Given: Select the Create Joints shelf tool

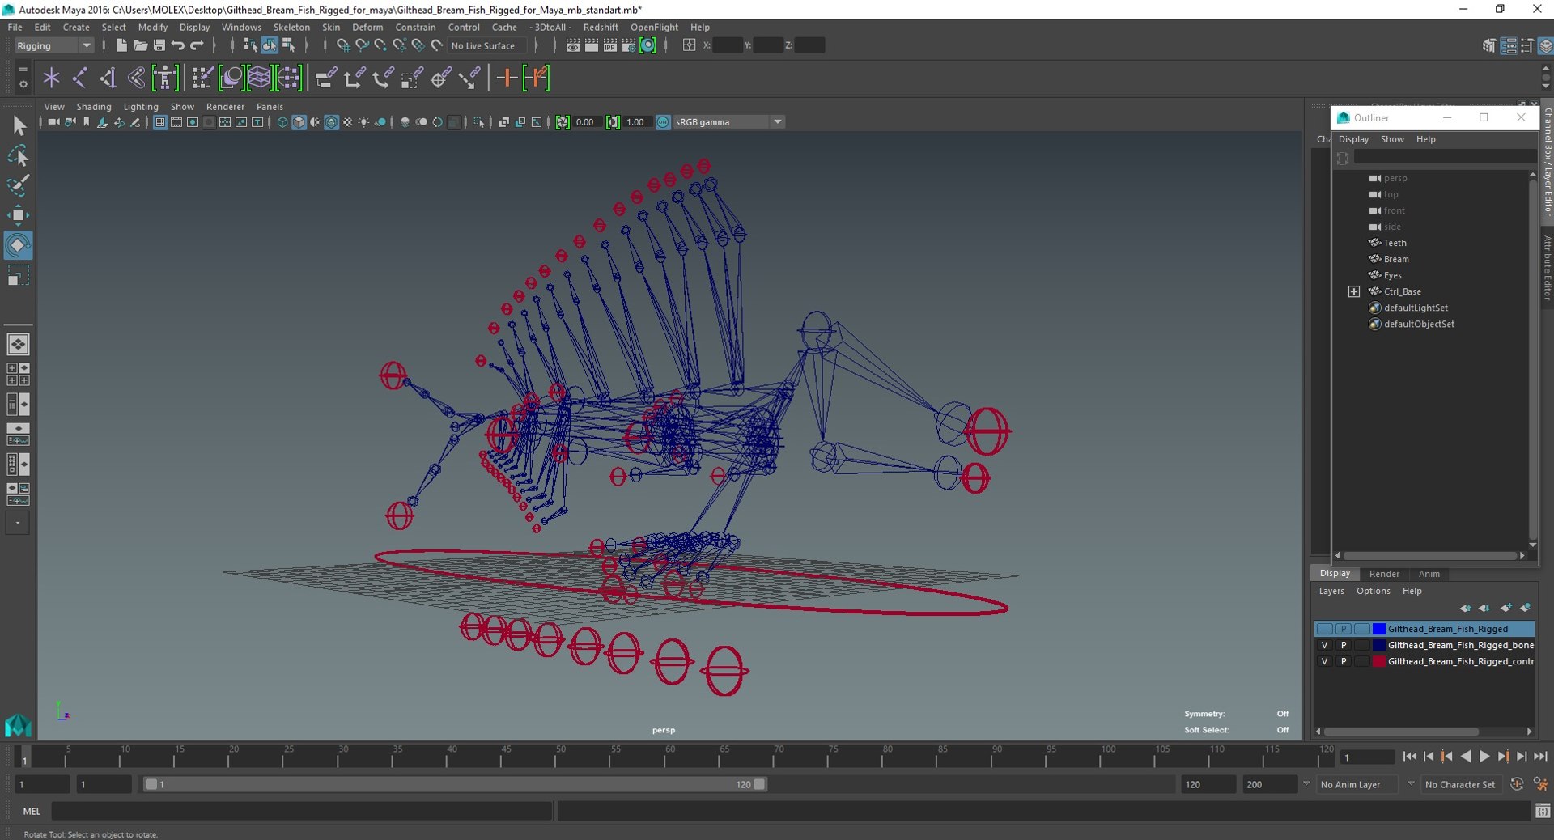Looking at the screenshot, I should coord(80,78).
